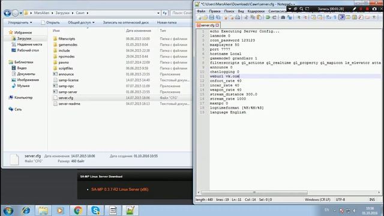Click Записать на оптический диск
Viewport: 384px width, 216px height.
pyautogui.click(x=125, y=23)
